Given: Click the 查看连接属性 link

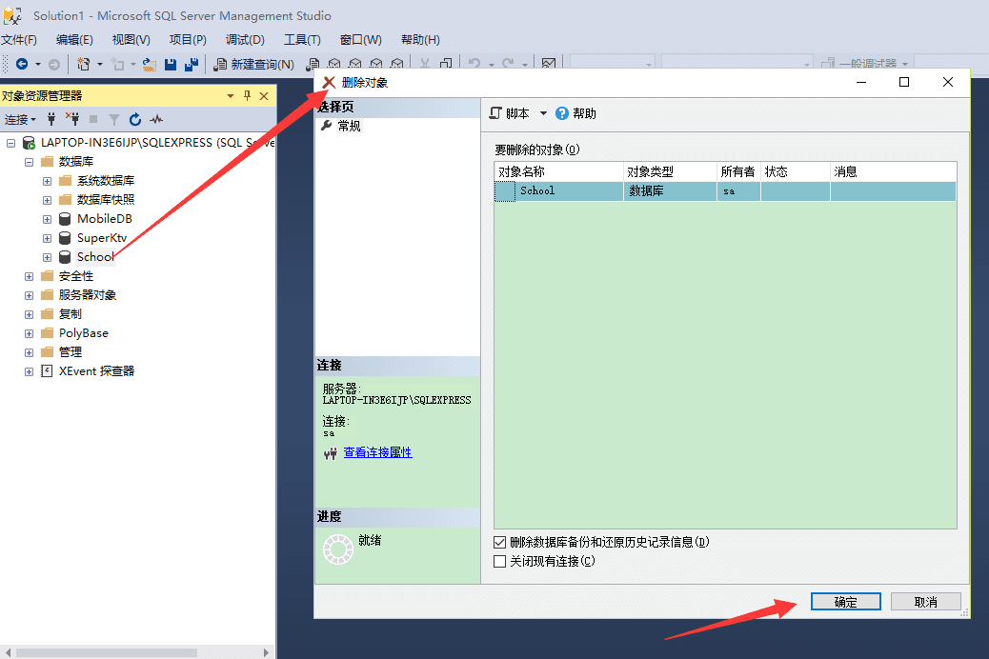Looking at the screenshot, I should [378, 452].
